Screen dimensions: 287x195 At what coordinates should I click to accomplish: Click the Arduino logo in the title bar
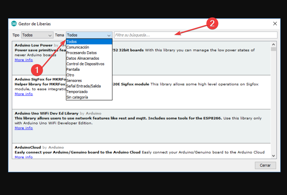coord(14,24)
